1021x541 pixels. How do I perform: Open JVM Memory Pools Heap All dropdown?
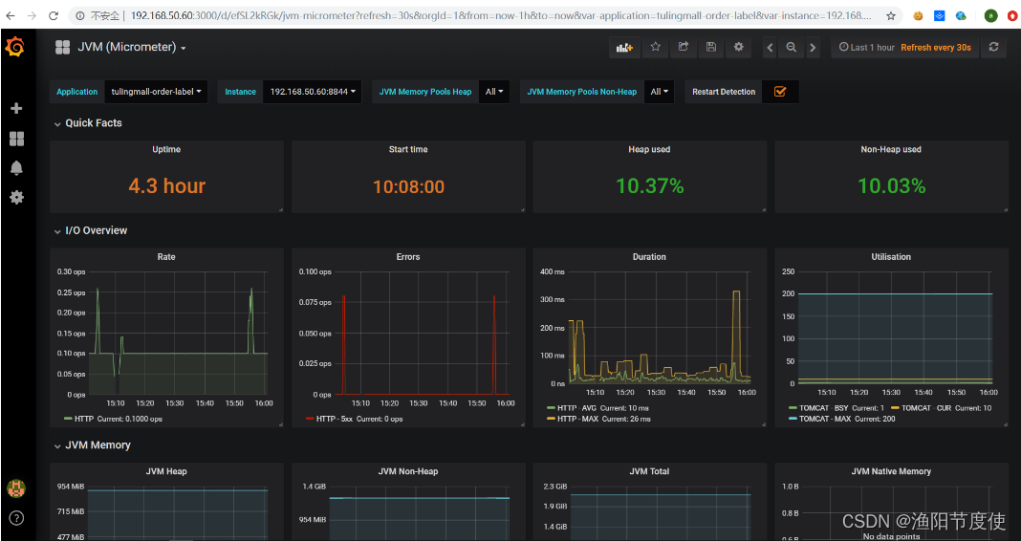494,92
